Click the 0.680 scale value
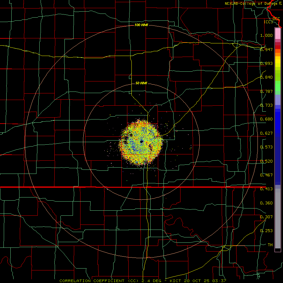The image size is (283, 283). click(x=266, y=119)
